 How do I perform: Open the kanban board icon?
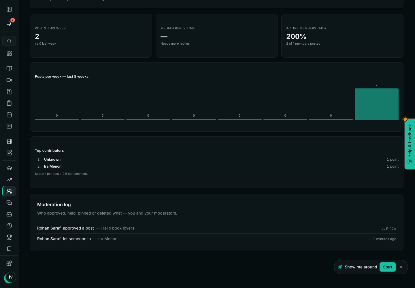(9, 126)
